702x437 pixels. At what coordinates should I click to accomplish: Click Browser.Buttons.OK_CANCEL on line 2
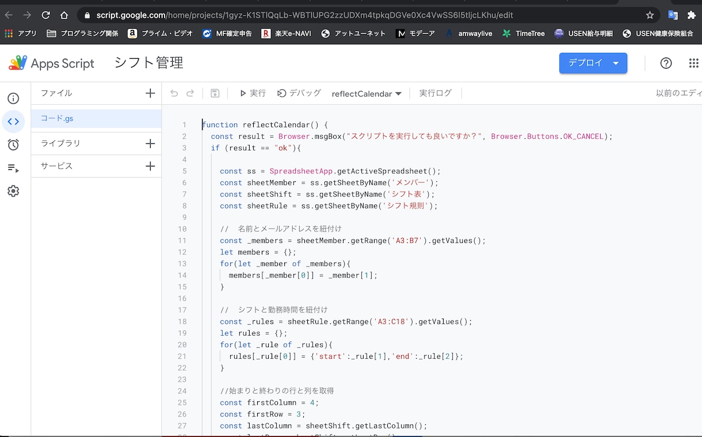[548, 136]
